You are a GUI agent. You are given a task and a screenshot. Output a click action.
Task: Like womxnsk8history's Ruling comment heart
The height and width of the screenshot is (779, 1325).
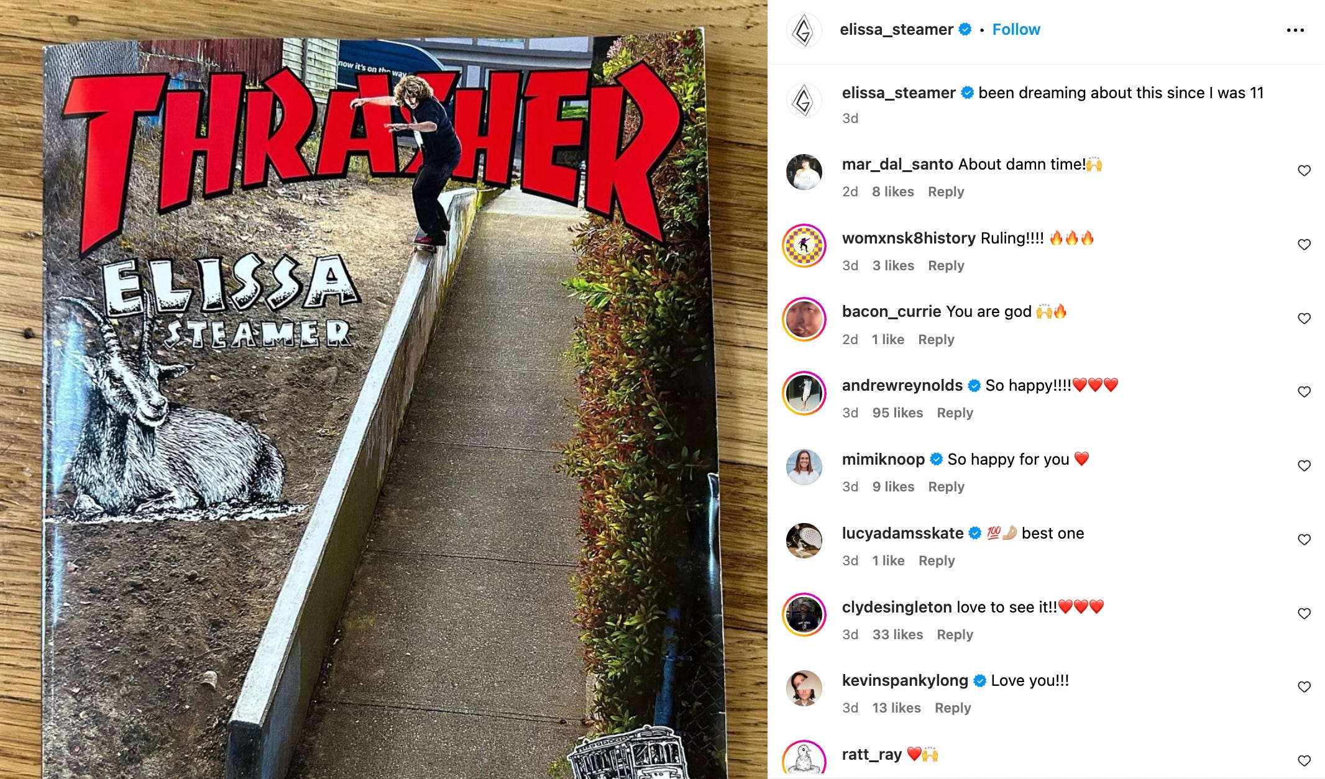[x=1304, y=245]
